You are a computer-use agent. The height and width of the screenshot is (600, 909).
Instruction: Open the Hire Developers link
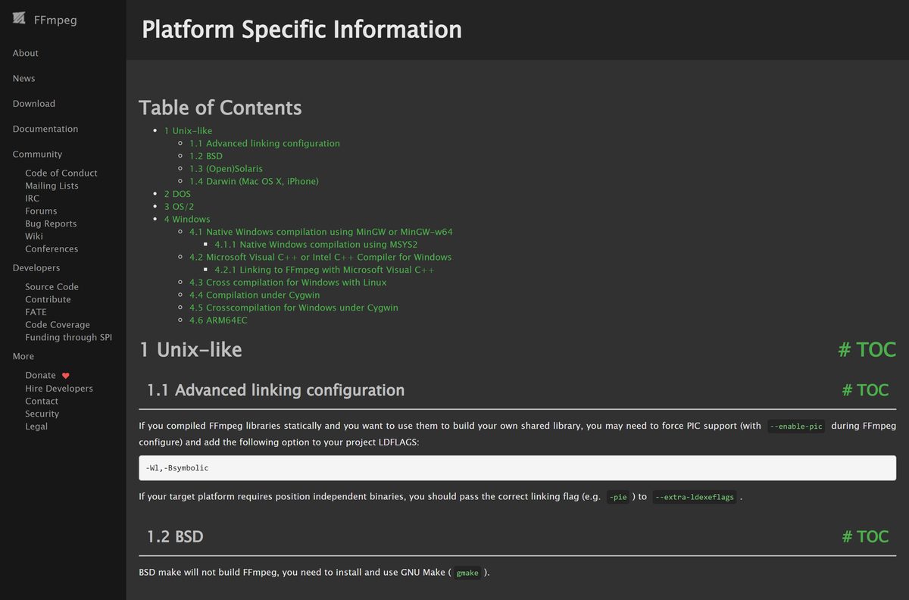(59, 388)
